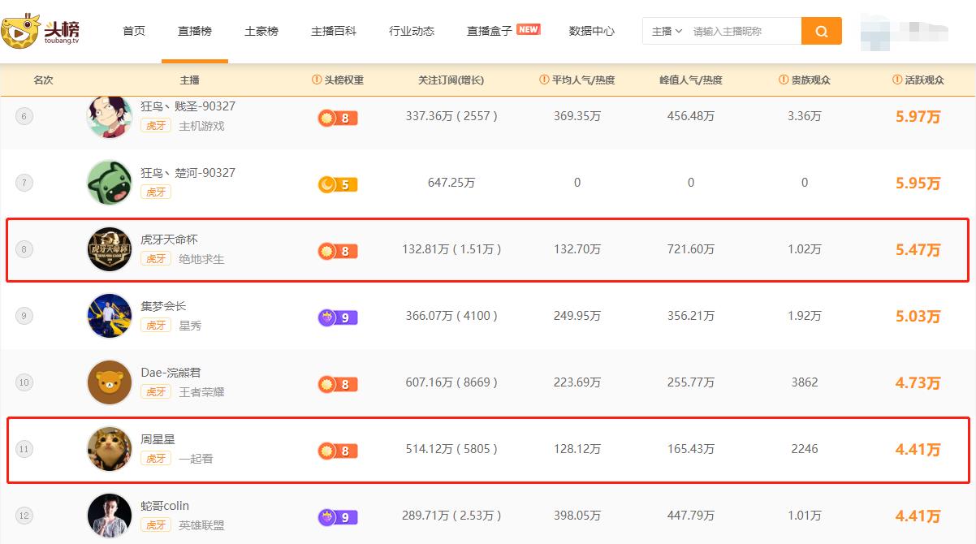Screen dimensions: 976x544
Task: Click the orange search magnifier button
Action: click(821, 32)
